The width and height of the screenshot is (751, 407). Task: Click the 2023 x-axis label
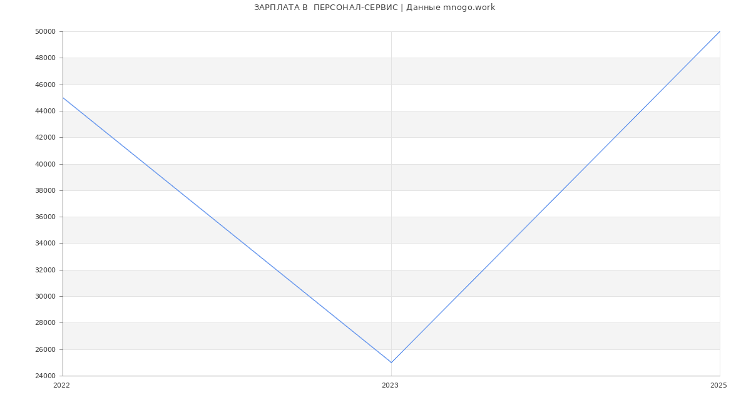click(390, 386)
